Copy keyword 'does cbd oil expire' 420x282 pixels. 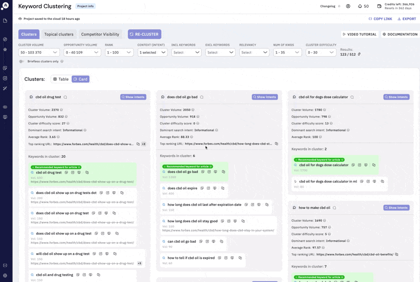pos(223,188)
